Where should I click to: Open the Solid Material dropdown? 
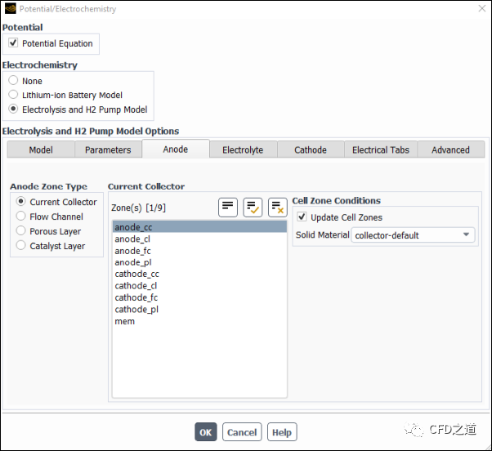(414, 235)
